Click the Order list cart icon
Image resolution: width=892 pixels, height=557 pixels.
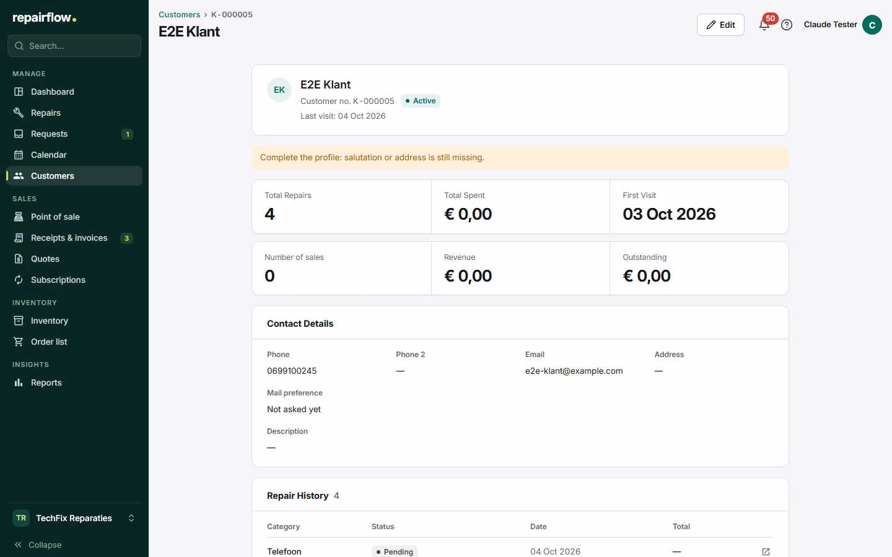pos(19,342)
